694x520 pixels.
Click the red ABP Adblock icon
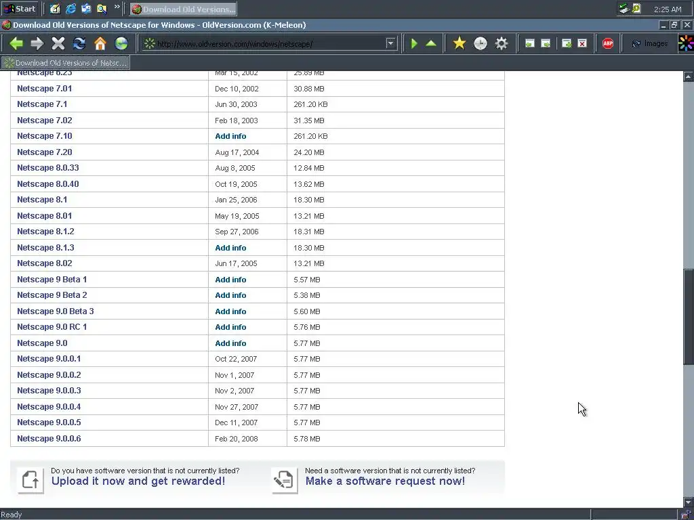(x=608, y=43)
